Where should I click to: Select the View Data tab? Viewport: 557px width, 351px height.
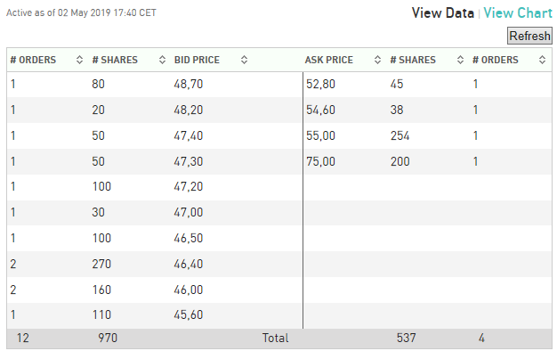point(442,13)
